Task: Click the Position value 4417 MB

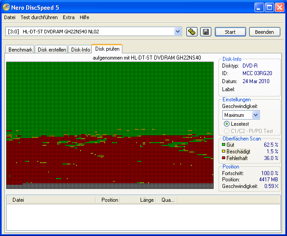Action: (x=268, y=180)
